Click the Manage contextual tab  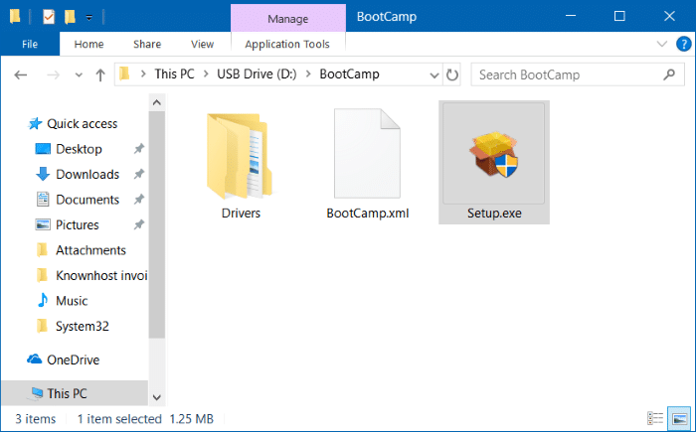click(287, 19)
